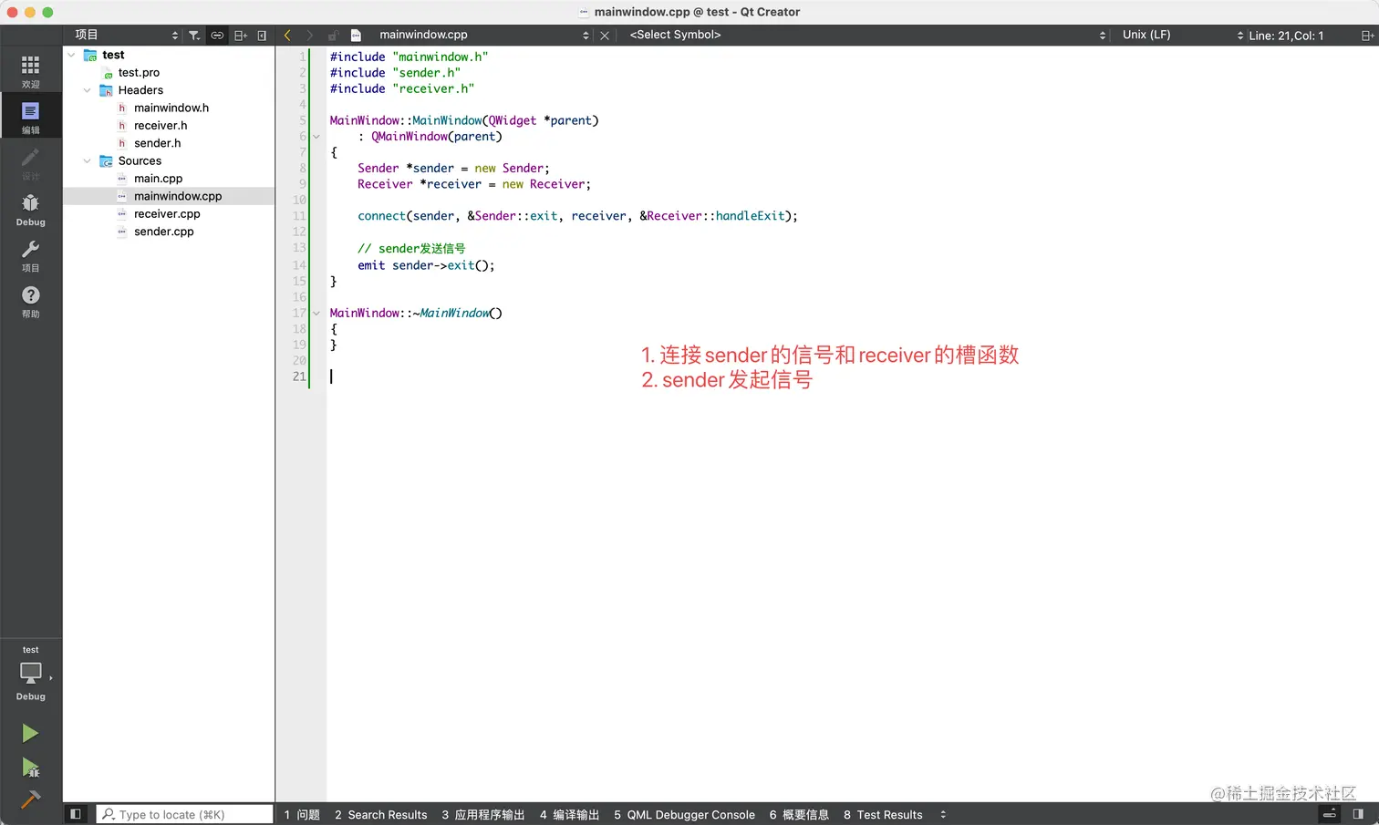The height and width of the screenshot is (825, 1379).
Task: Change Unix (LF) line ending setting
Action: point(1183,35)
